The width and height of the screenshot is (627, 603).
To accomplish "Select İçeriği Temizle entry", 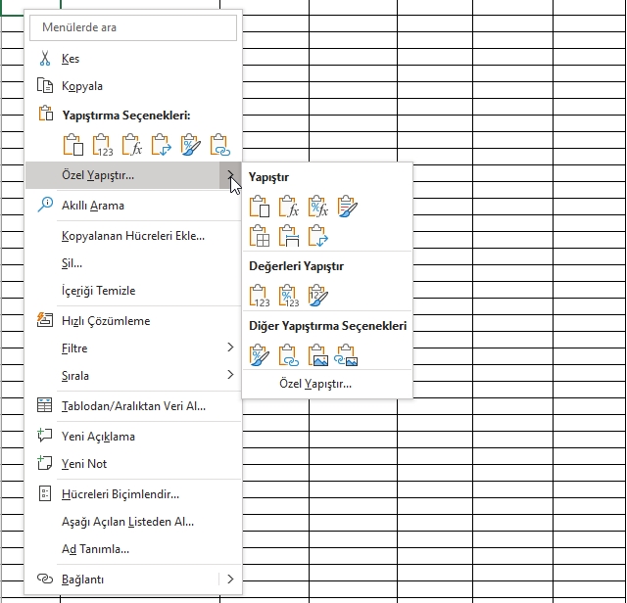I will [133, 291].
